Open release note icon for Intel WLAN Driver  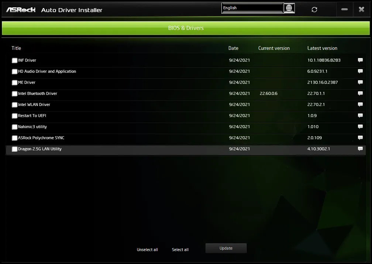tap(360, 104)
